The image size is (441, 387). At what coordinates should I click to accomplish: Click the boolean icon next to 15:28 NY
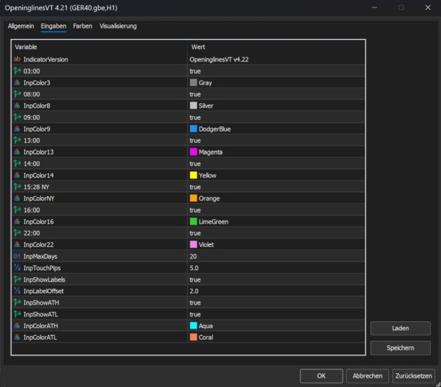pos(17,186)
